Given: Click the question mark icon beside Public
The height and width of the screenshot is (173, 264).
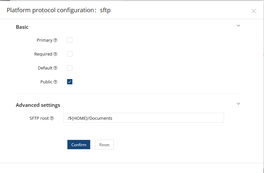Looking at the screenshot, I should click(x=56, y=82).
